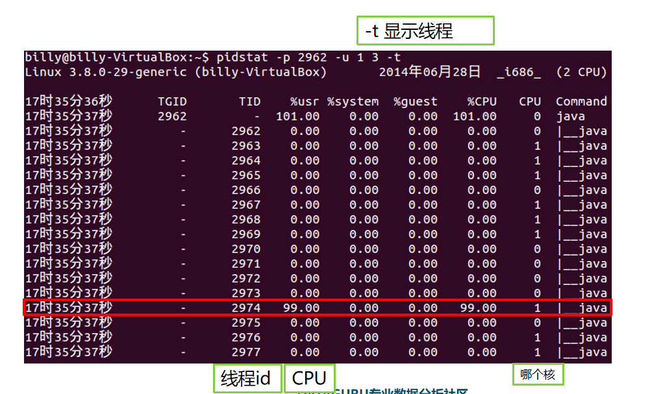
Task: Click the "(2 CPU)" text in system info
Action: (581, 71)
